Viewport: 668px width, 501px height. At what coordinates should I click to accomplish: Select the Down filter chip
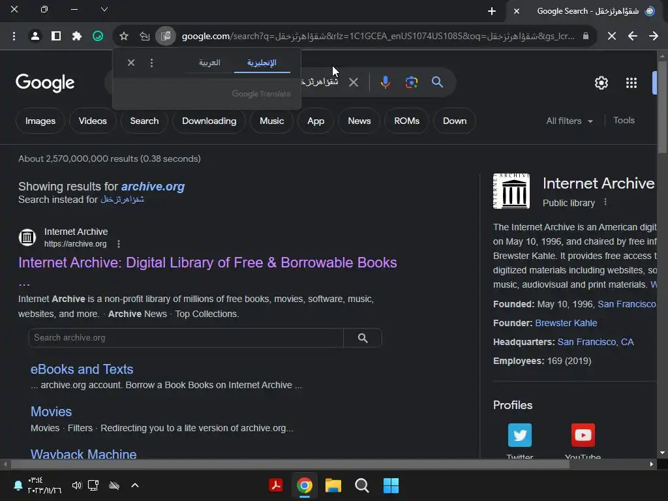click(x=455, y=121)
